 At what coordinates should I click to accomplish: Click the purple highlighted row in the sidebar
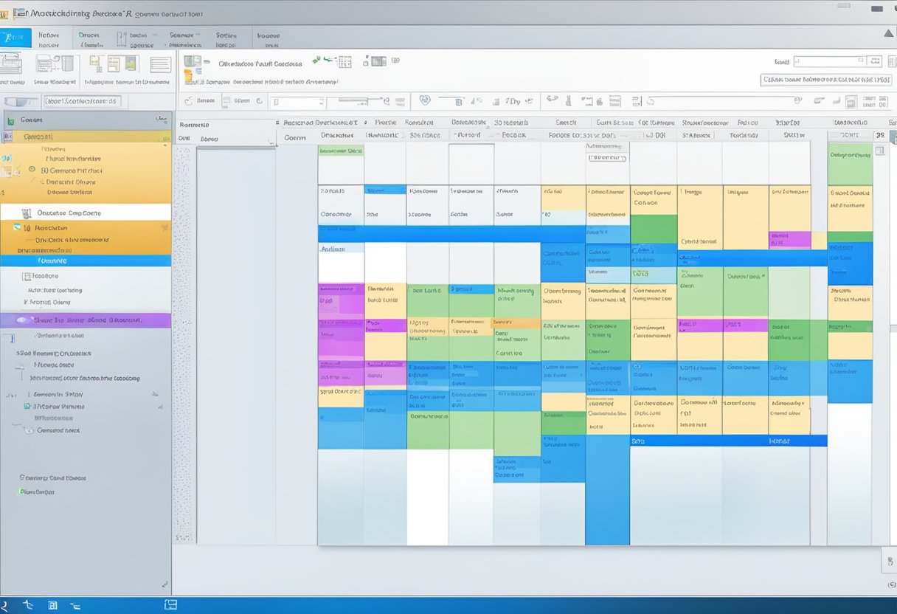click(x=85, y=320)
